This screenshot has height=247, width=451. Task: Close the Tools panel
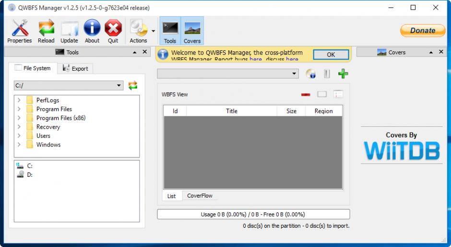145,52
